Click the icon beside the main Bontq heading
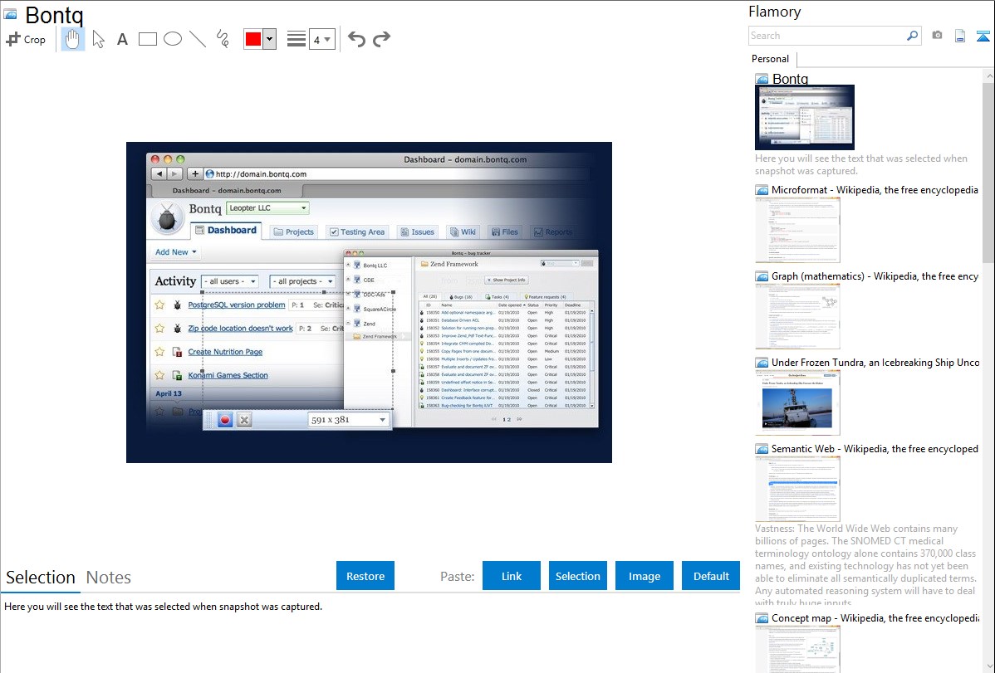 10,14
